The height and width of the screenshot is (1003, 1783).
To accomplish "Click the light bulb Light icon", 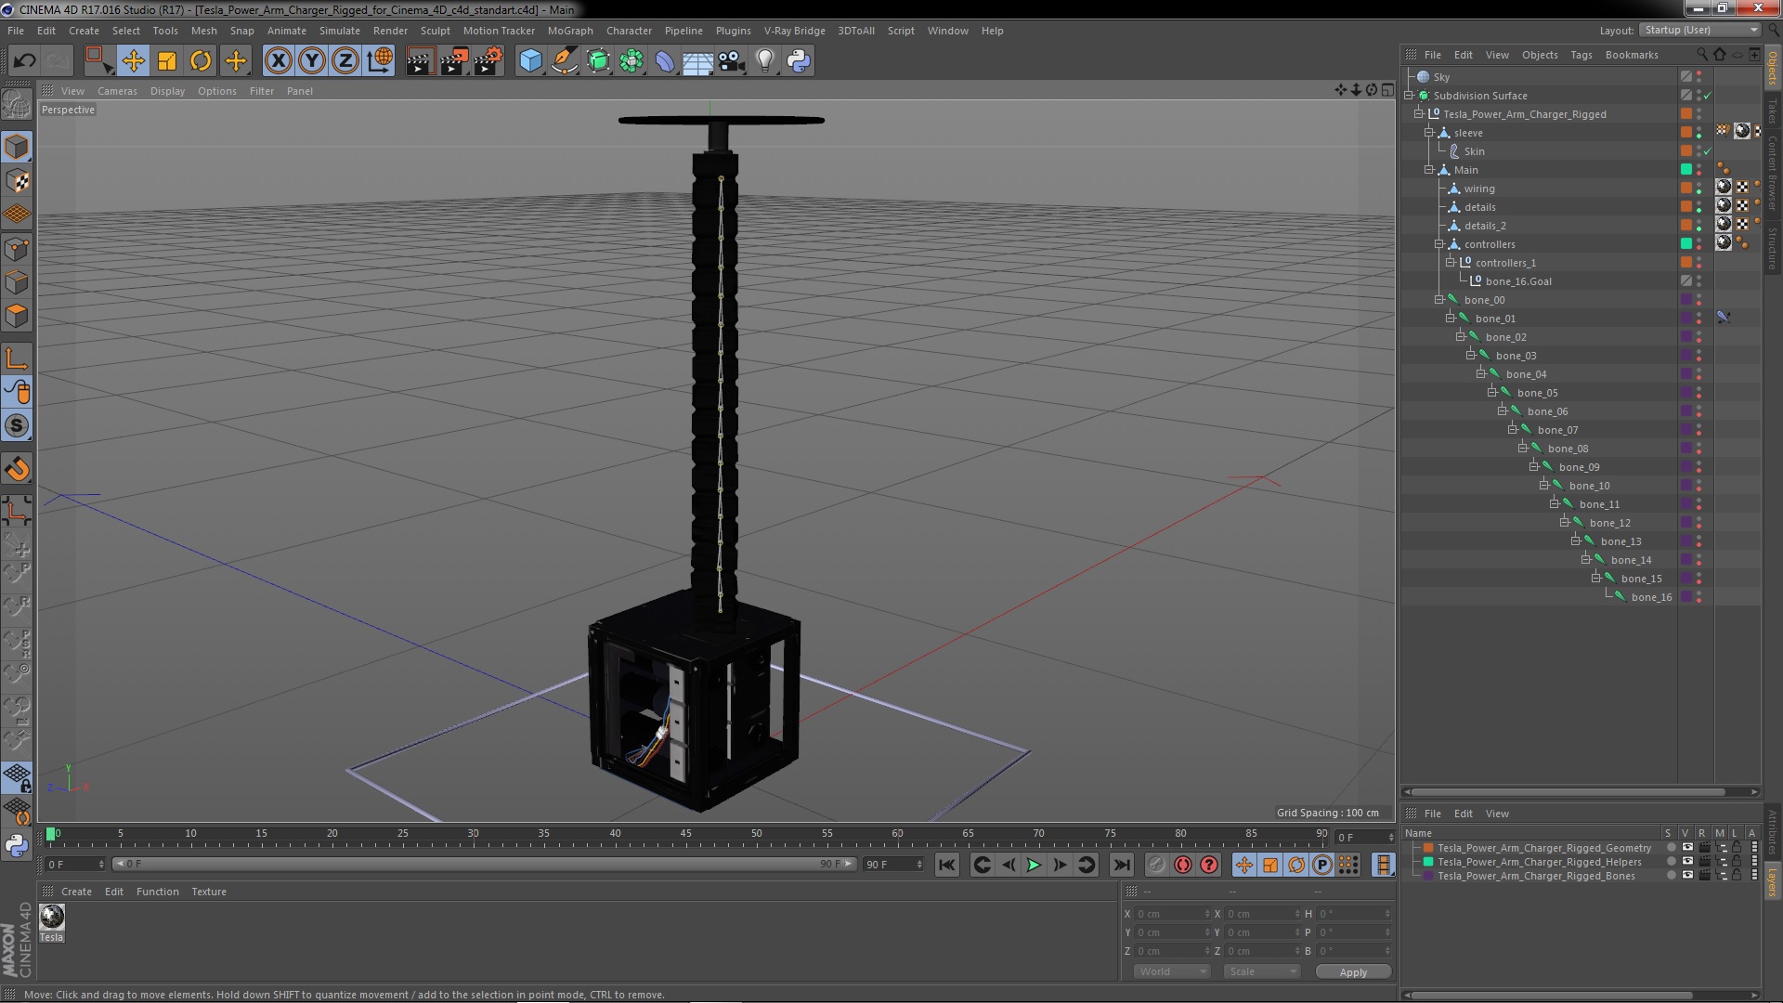I will coord(764,61).
